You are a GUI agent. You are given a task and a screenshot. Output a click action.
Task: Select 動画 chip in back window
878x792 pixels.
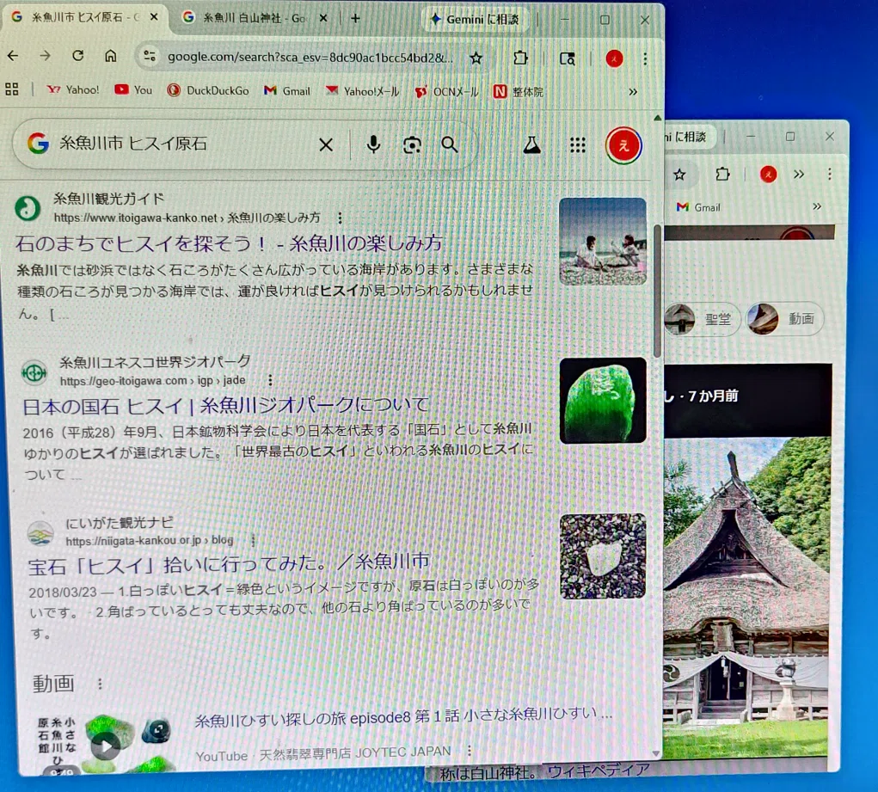784,319
